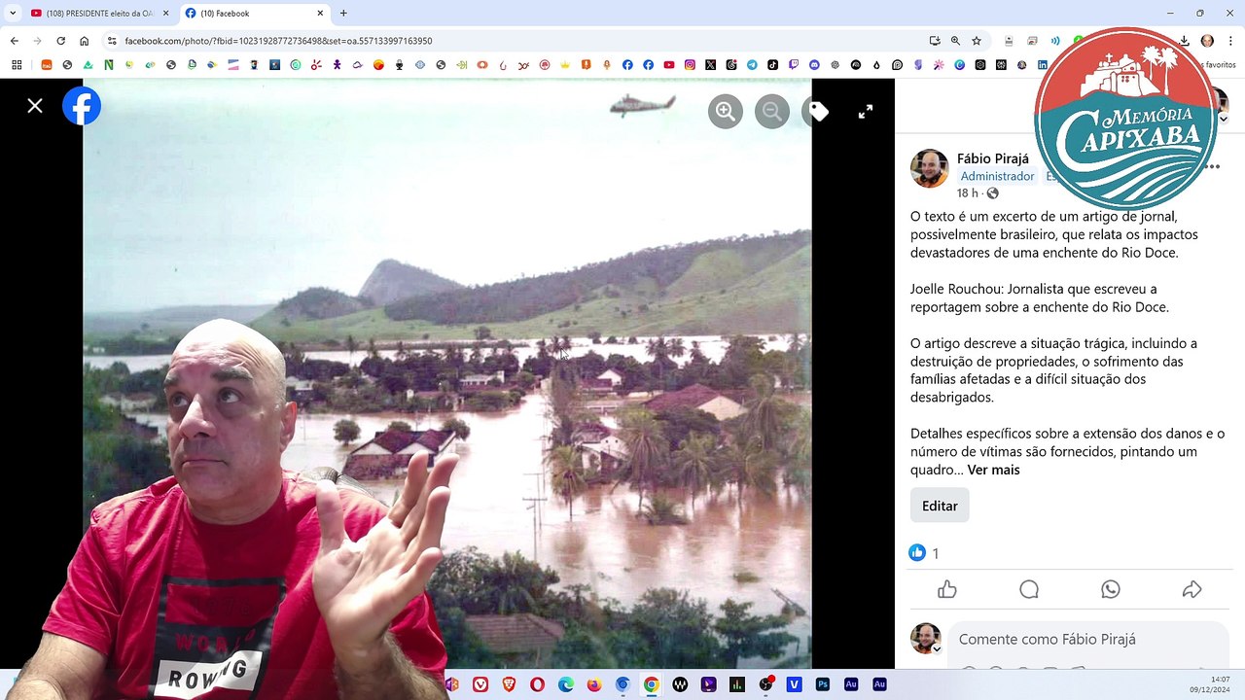Open the comment bubble icon
Image resolution: width=1245 pixels, height=700 pixels.
pyautogui.click(x=1029, y=589)
